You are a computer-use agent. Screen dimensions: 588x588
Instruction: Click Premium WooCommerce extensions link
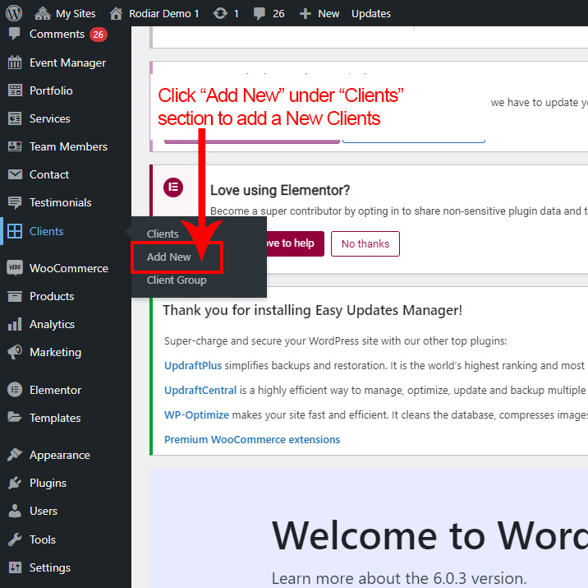(252, 439)
